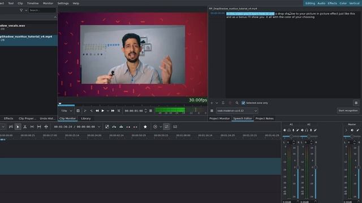
Task: Open the play button options dropdown arrow
Action: (x=107, y=111)
